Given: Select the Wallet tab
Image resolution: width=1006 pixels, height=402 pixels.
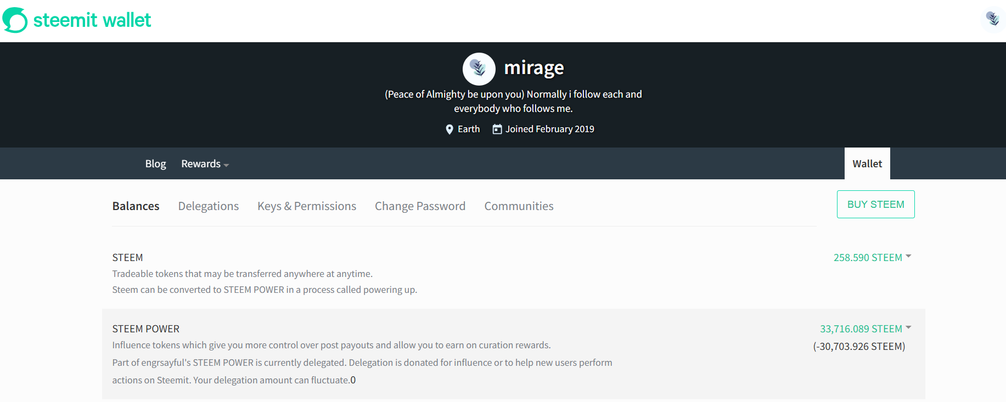Looking at the screenshot, I should point(867,163).
